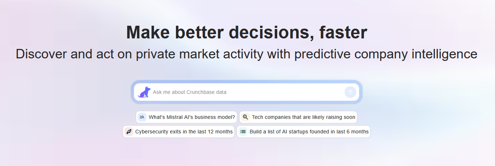Click the exchange arrows icon for Cybersecurity exits

[x=129, y=132]
